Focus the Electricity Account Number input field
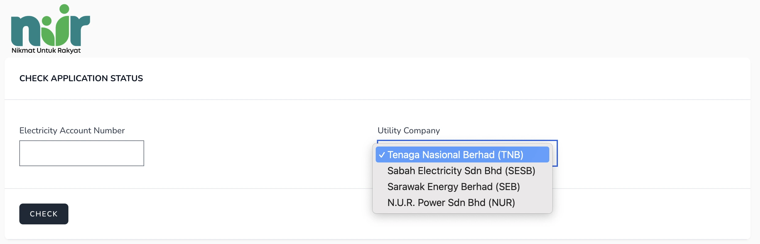Viewport: 760px width, 244px height. pyautogui.click(x=82, y=153)
